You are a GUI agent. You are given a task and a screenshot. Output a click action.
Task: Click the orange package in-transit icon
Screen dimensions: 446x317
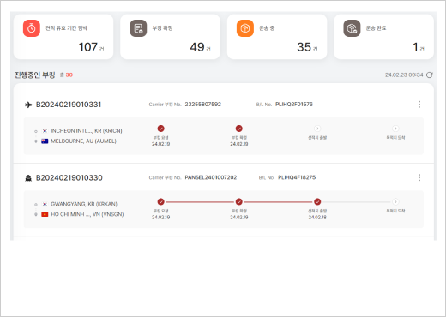(245, 28)
